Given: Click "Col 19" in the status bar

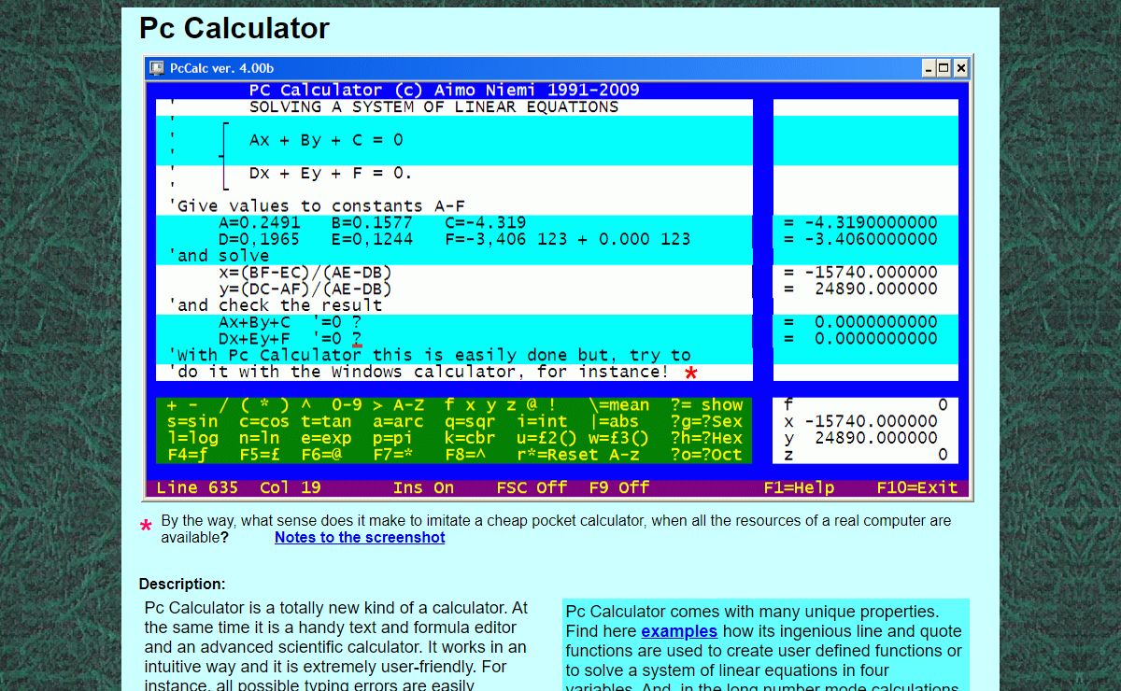Looking at the screenshot, I should coord(290,488).
